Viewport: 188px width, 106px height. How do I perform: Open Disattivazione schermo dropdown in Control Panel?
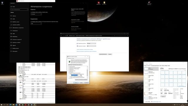click(91, 43)
